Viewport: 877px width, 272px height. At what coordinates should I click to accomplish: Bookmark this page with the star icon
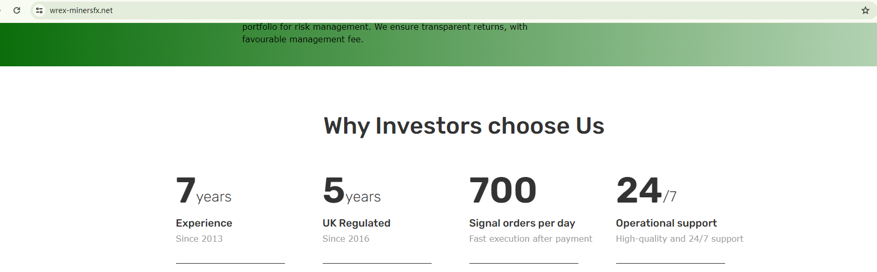865,10
